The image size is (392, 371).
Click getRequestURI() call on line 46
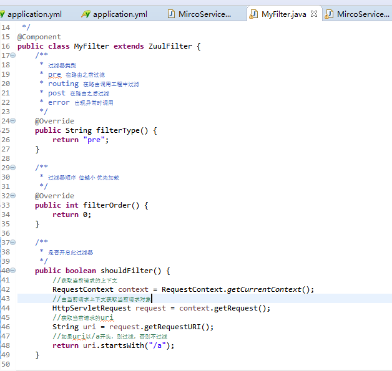click(x=177, y=327)
